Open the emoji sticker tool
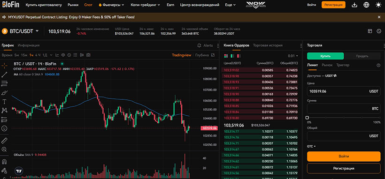 [4, 128]
